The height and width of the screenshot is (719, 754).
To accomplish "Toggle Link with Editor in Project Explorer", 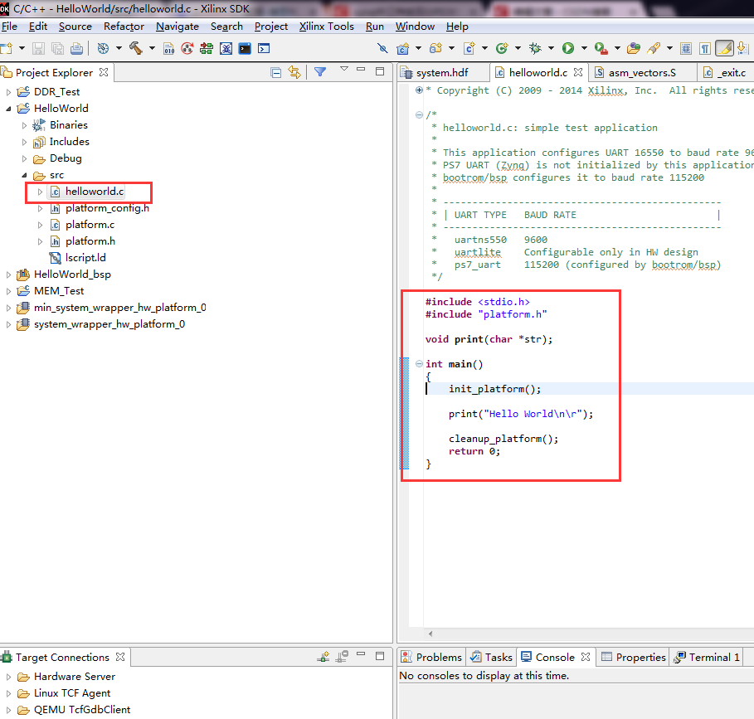I will click(x=294, y=73).
